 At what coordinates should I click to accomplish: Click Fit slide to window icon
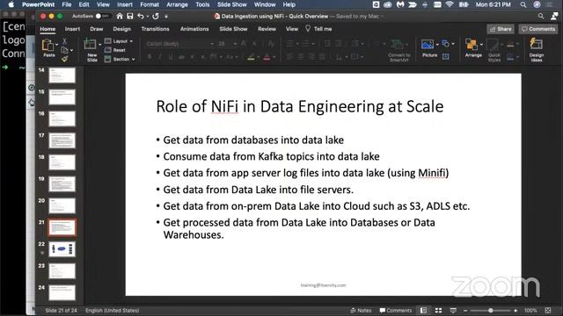point(548,310)
